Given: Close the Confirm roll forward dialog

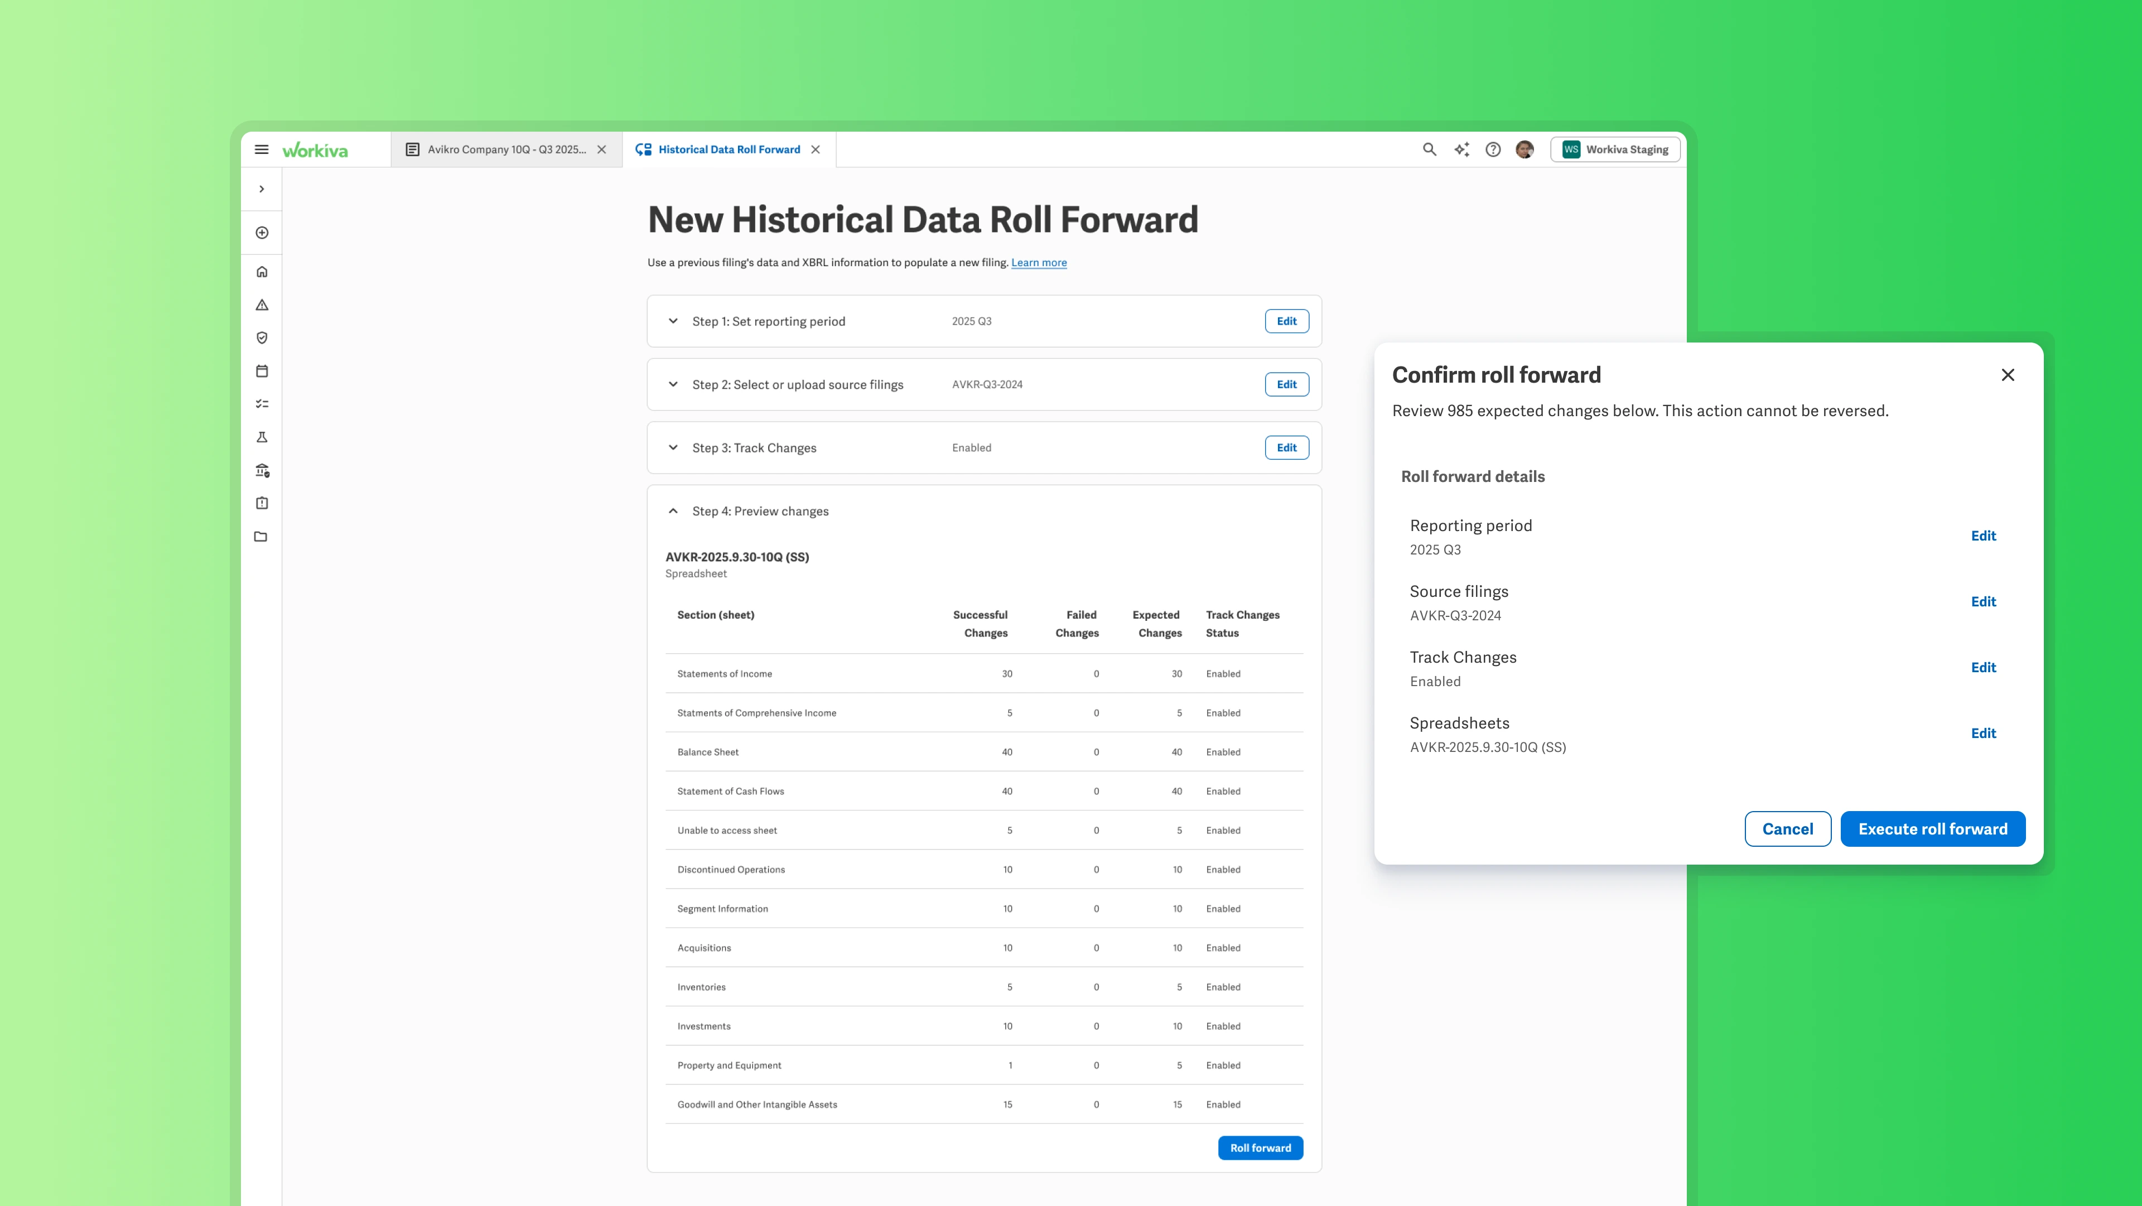Looking at the screenshot, I should [x=2008, y=375].
